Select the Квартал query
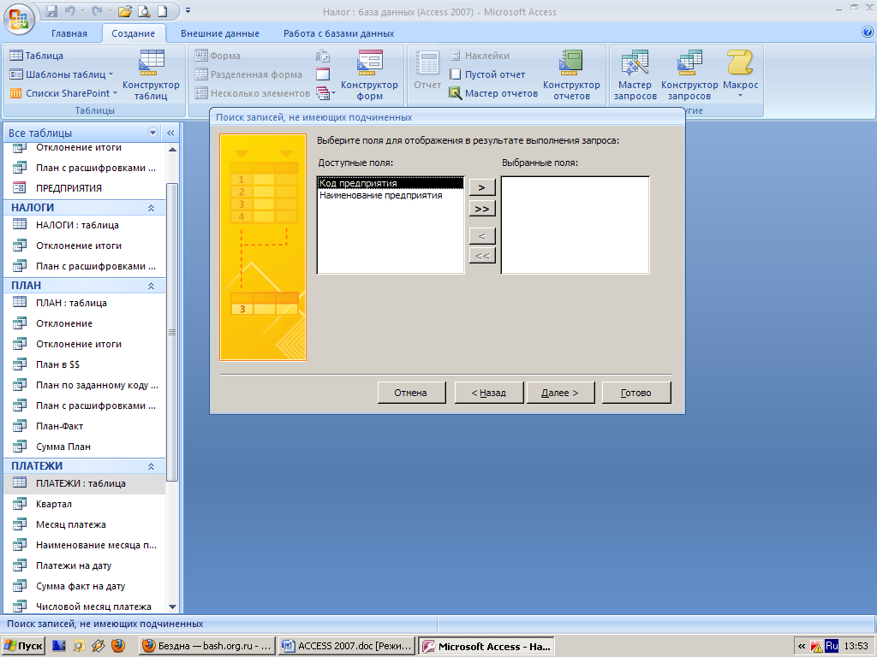Viewport: 877px width, 657px height. coord(85,504)
